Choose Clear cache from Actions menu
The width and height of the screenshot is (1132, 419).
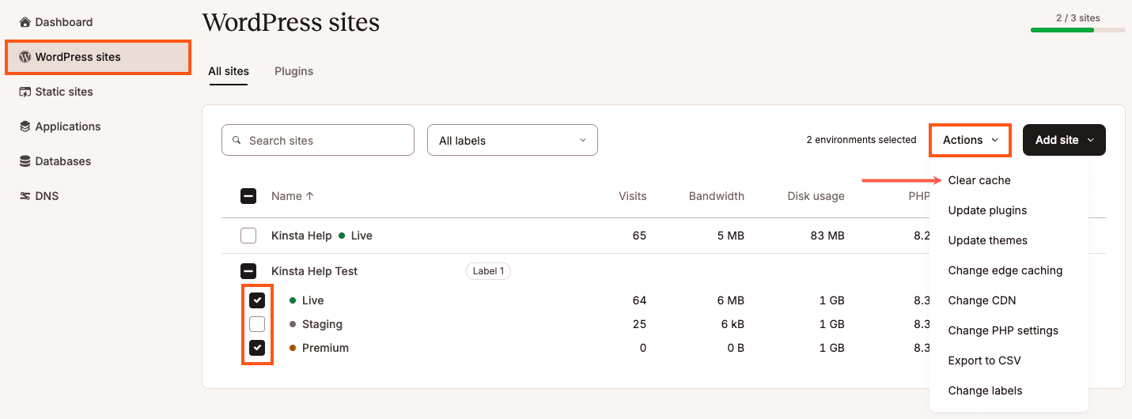979,180
